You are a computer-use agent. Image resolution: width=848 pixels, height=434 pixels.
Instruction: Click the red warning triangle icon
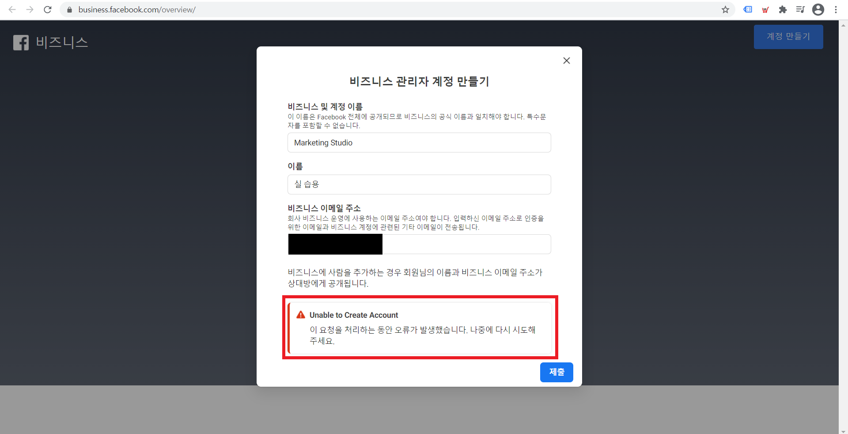pos(301,315)
